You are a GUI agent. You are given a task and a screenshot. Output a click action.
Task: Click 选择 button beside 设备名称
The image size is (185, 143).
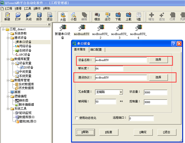point(158,60)
